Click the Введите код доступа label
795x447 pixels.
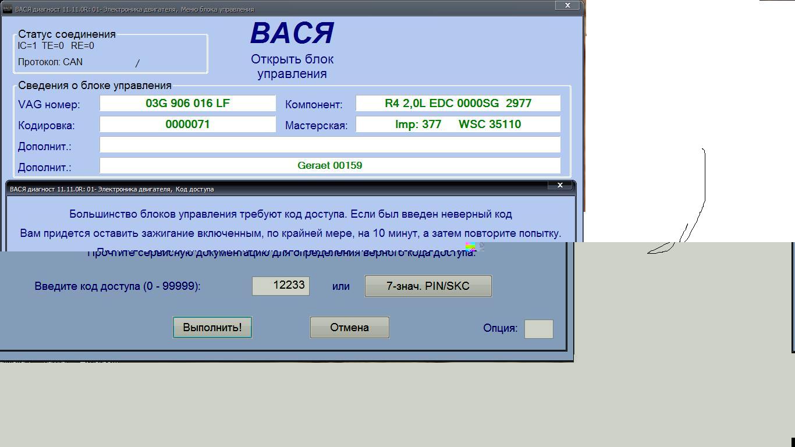pyautogui.click(x=118, y=286)
